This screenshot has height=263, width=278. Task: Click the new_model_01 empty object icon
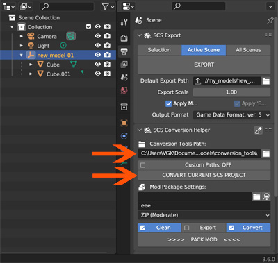point(31,55)
